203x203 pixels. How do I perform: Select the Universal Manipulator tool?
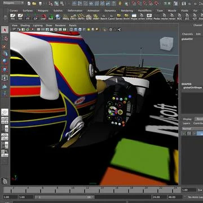(5, 78)
